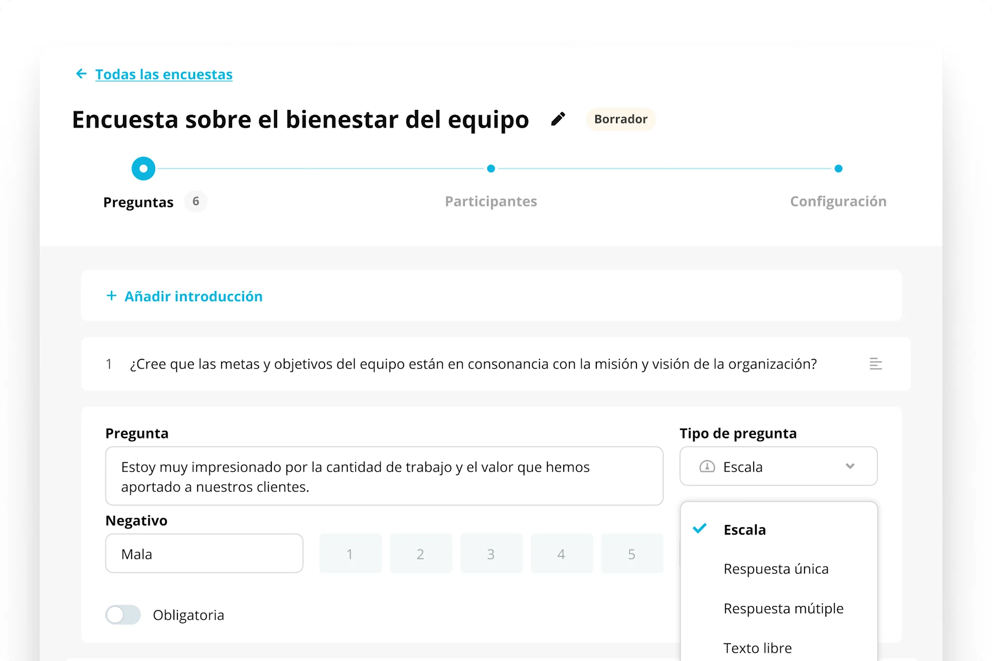Click the Participantes step dot

[x=491, y=169]
